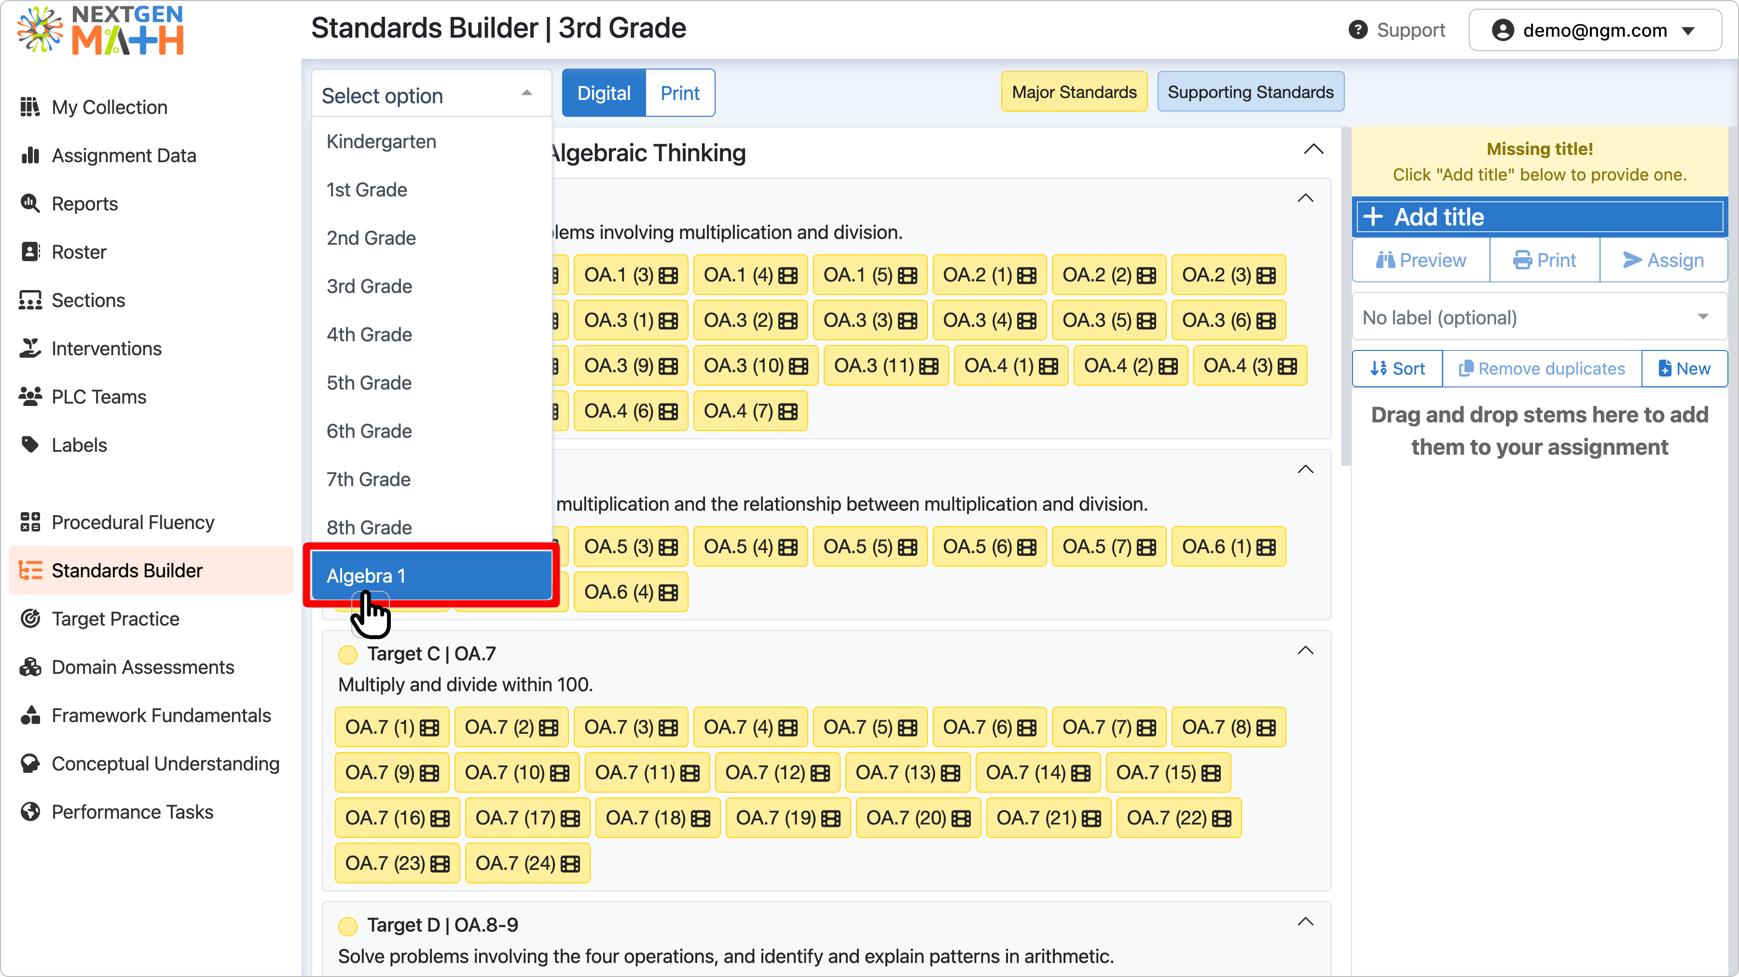Viewport: 1739px width, 977px height.
Task: Open the Performance Tasks globe icon
Action: pyautogui.click(x=30, y=811)
